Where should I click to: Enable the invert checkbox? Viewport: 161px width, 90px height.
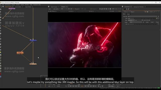(x=150, y=22)
